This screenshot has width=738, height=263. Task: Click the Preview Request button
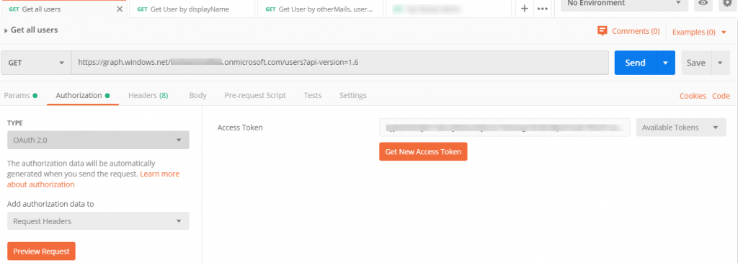[x=41, y=251]
